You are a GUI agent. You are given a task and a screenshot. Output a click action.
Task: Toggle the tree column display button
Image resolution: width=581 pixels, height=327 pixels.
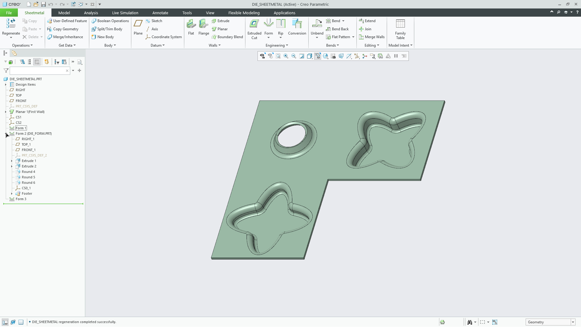(37, 62)
